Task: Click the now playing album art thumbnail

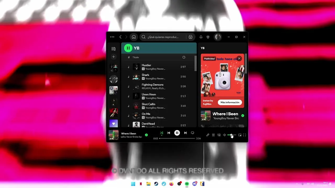Action: pyautogui.click(x=114, y=135)
